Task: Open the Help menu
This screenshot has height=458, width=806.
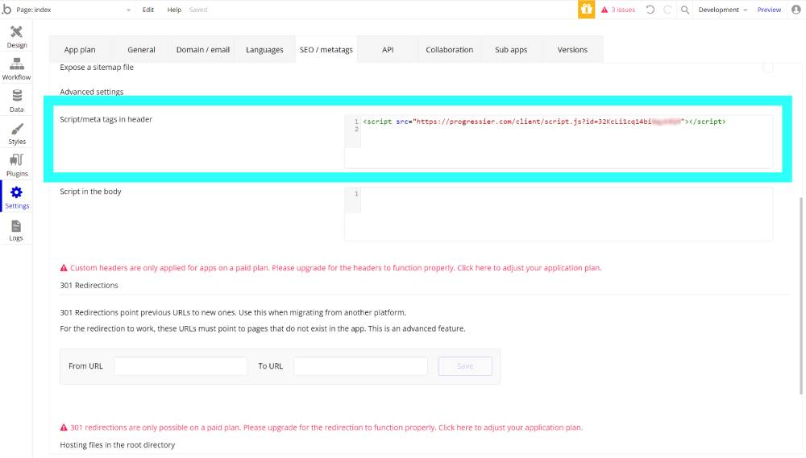Action: coord(174,9)
